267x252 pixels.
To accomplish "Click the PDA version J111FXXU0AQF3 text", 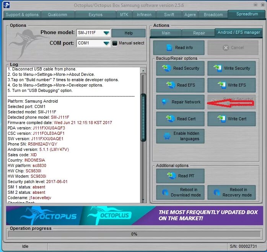I will coord(36,128).
